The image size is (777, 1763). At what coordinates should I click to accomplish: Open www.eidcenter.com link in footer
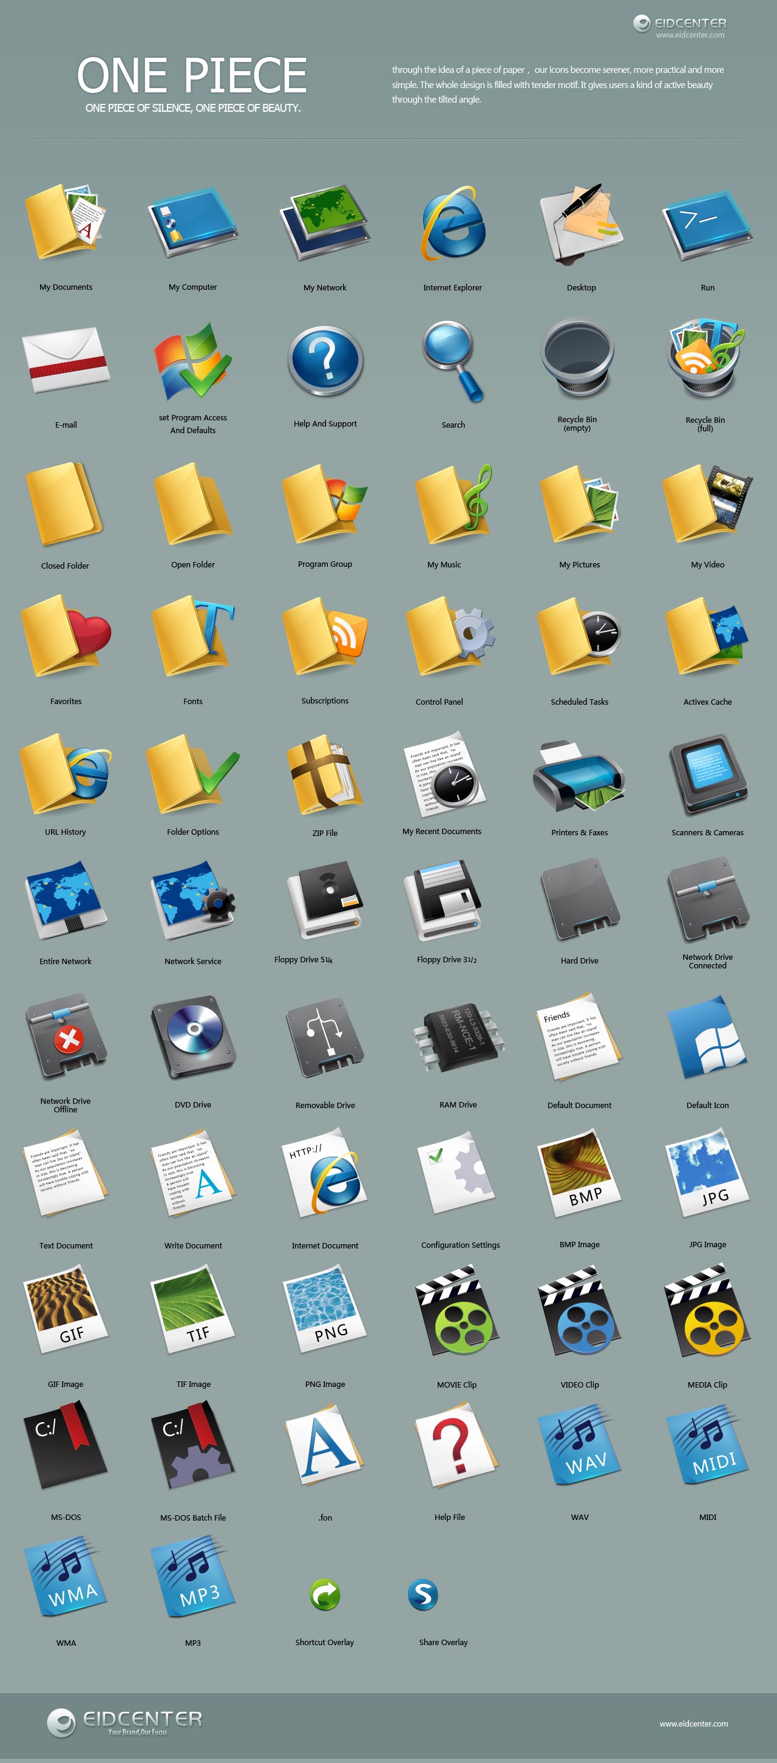[694, 1724]
